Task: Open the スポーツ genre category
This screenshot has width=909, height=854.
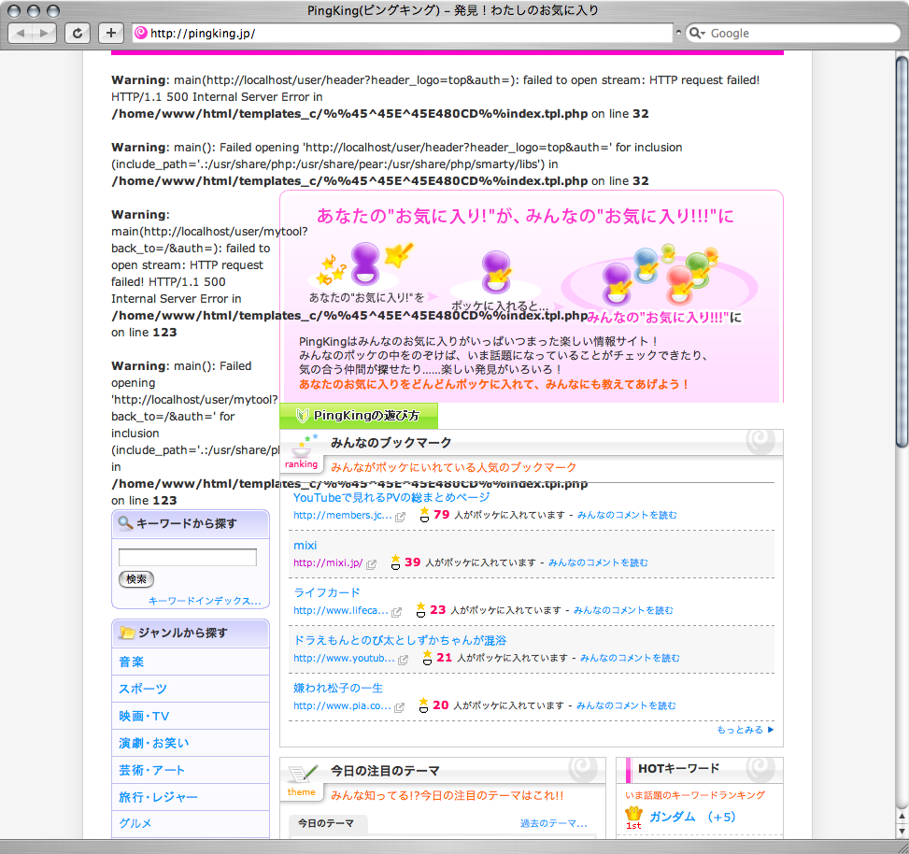Action: tap(143, 689)
